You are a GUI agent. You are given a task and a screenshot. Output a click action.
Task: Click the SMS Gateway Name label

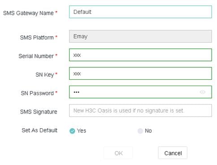(x=28, y=13)
